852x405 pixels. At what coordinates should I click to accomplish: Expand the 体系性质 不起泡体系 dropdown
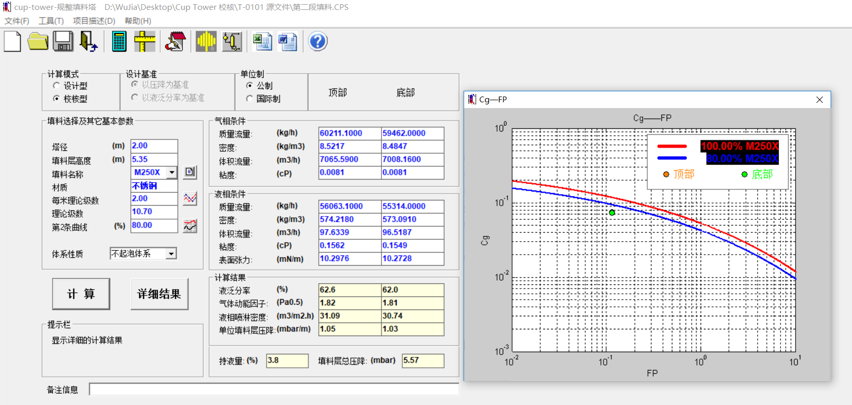[171, 254]
